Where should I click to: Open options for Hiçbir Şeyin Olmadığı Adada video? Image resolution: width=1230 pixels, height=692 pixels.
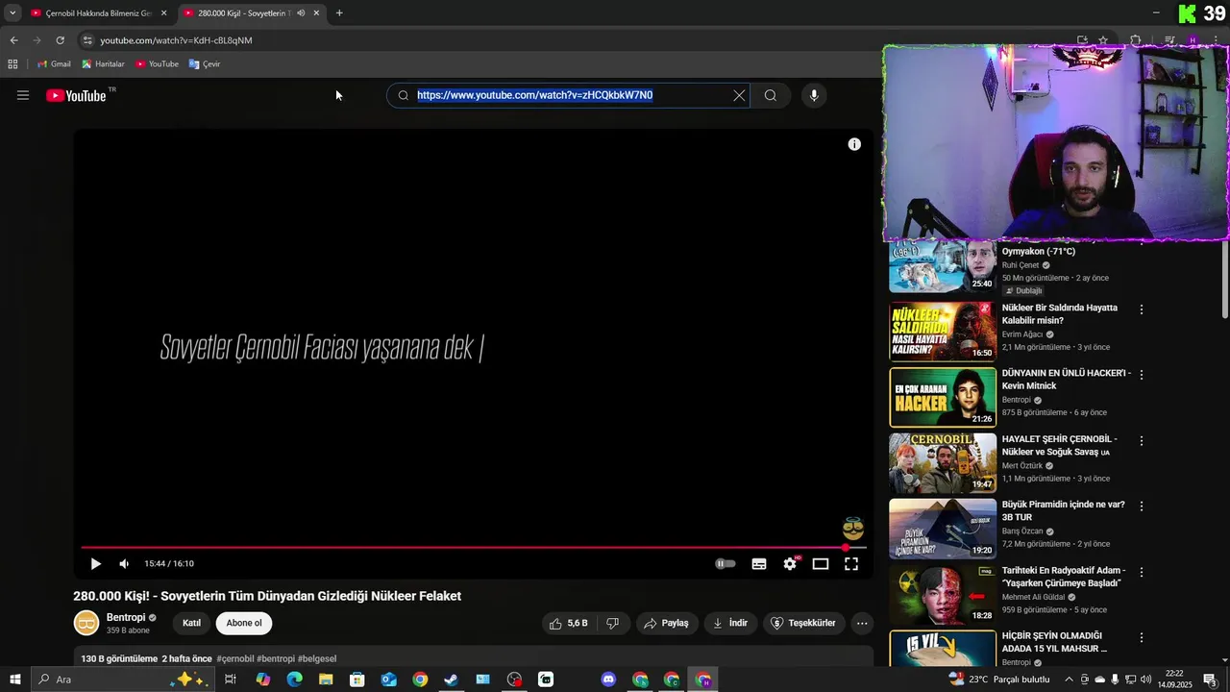point(1142,637)
